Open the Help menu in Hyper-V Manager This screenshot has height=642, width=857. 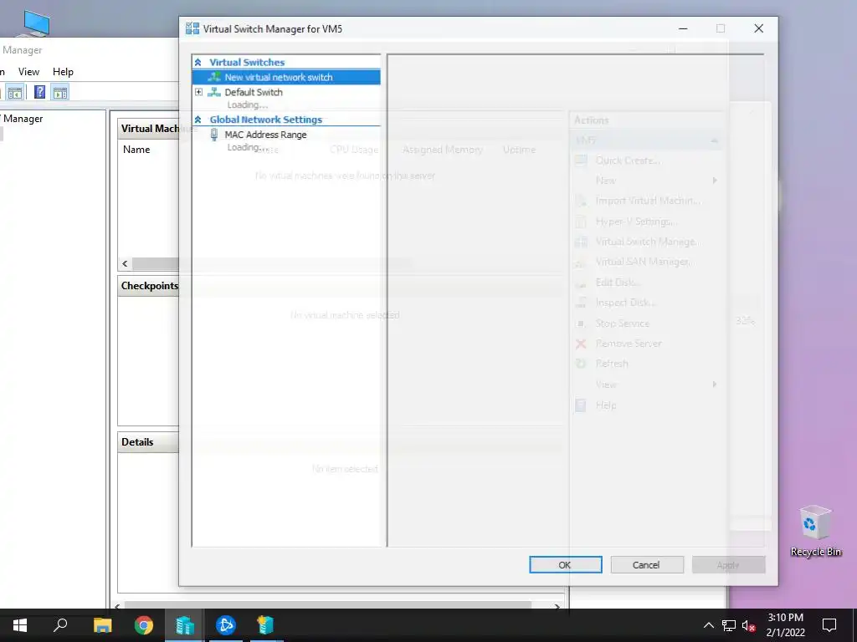coord(63,72)
